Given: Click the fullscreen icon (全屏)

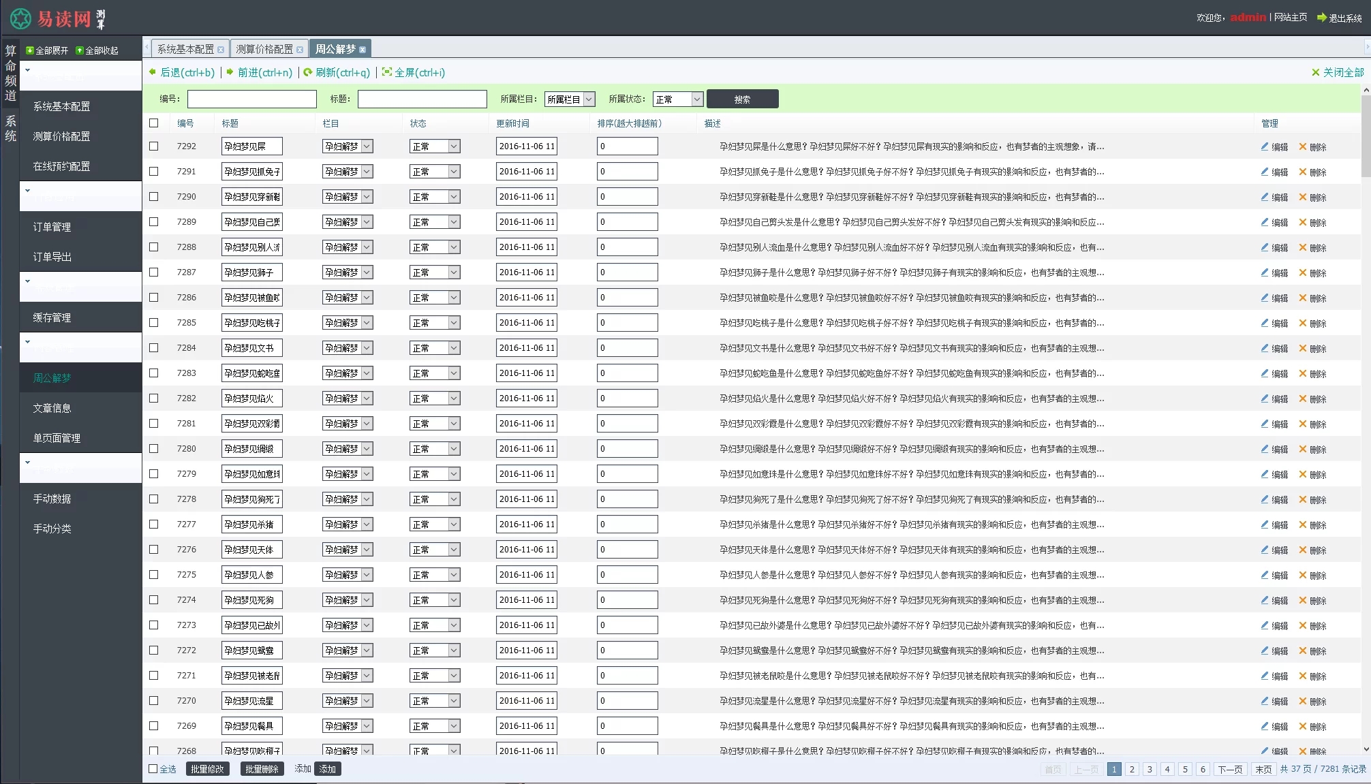Looking at the screenshot, I should click(x=387, y=72).
